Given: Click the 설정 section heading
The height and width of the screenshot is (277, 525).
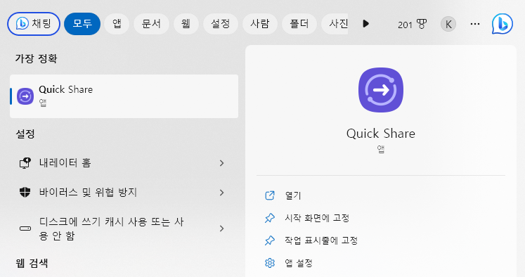Looking at the screenshot, I should pos(25,134).
